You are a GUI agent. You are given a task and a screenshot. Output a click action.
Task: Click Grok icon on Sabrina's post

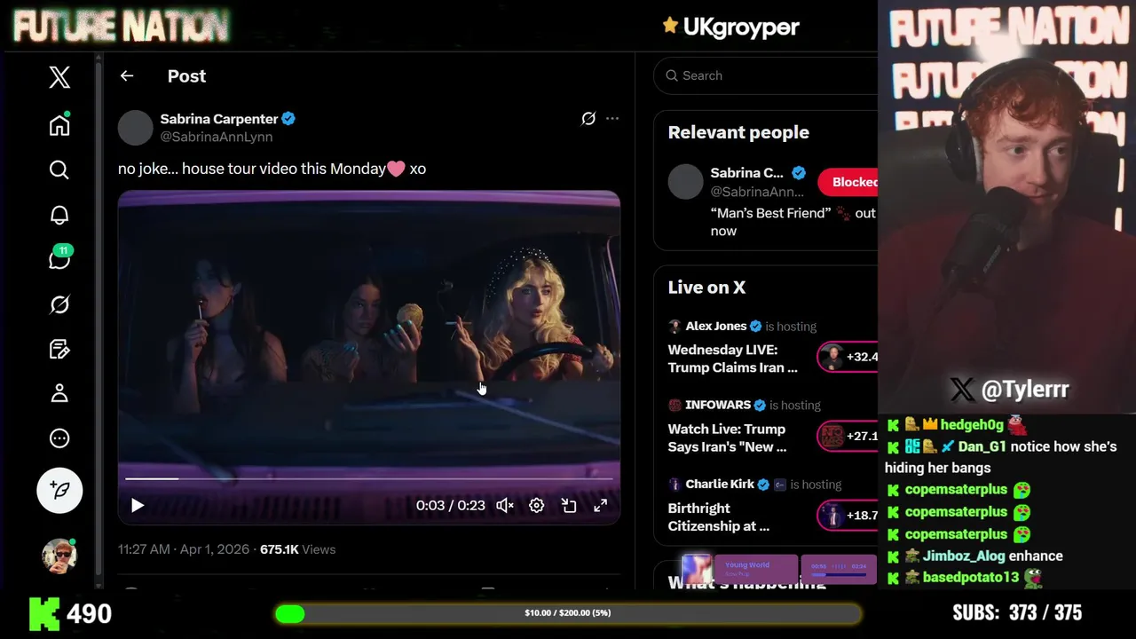[x=588, y=118]
